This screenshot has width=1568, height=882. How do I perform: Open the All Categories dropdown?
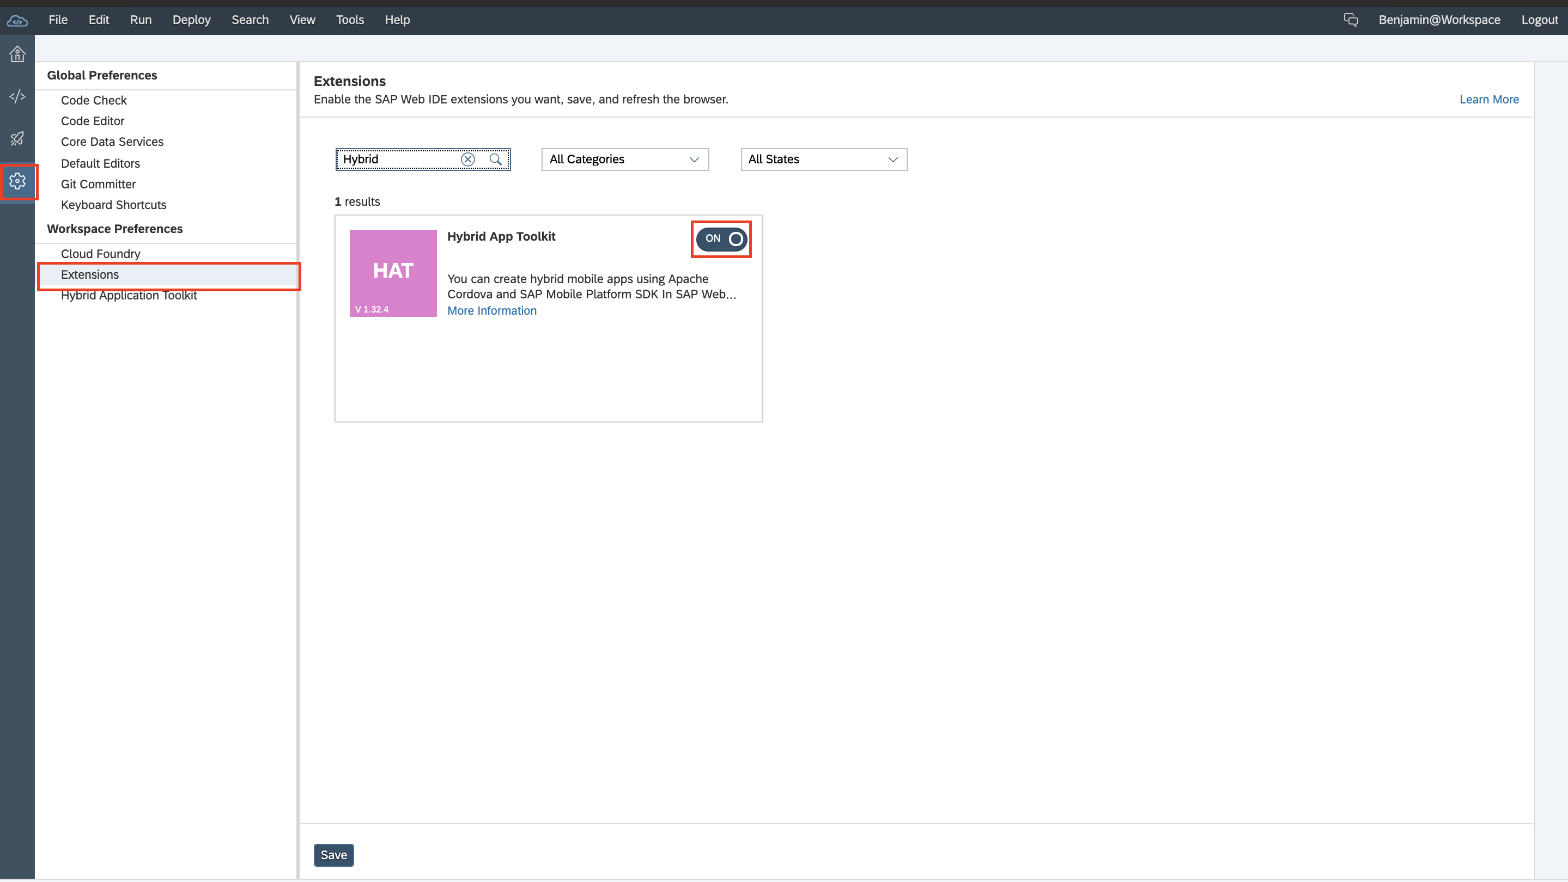(625, 160)
